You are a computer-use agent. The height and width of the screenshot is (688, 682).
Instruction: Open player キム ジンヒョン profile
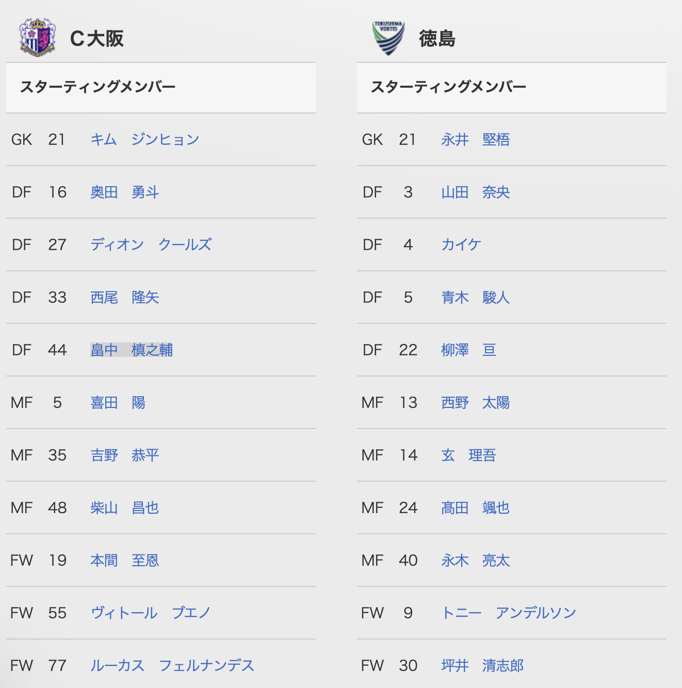click(x=145, y=140)
